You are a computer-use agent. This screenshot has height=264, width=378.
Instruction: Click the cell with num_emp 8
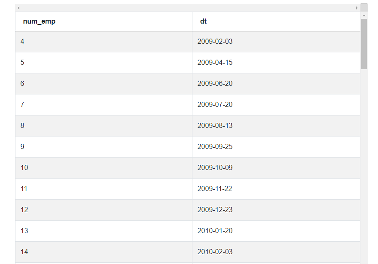104,126
